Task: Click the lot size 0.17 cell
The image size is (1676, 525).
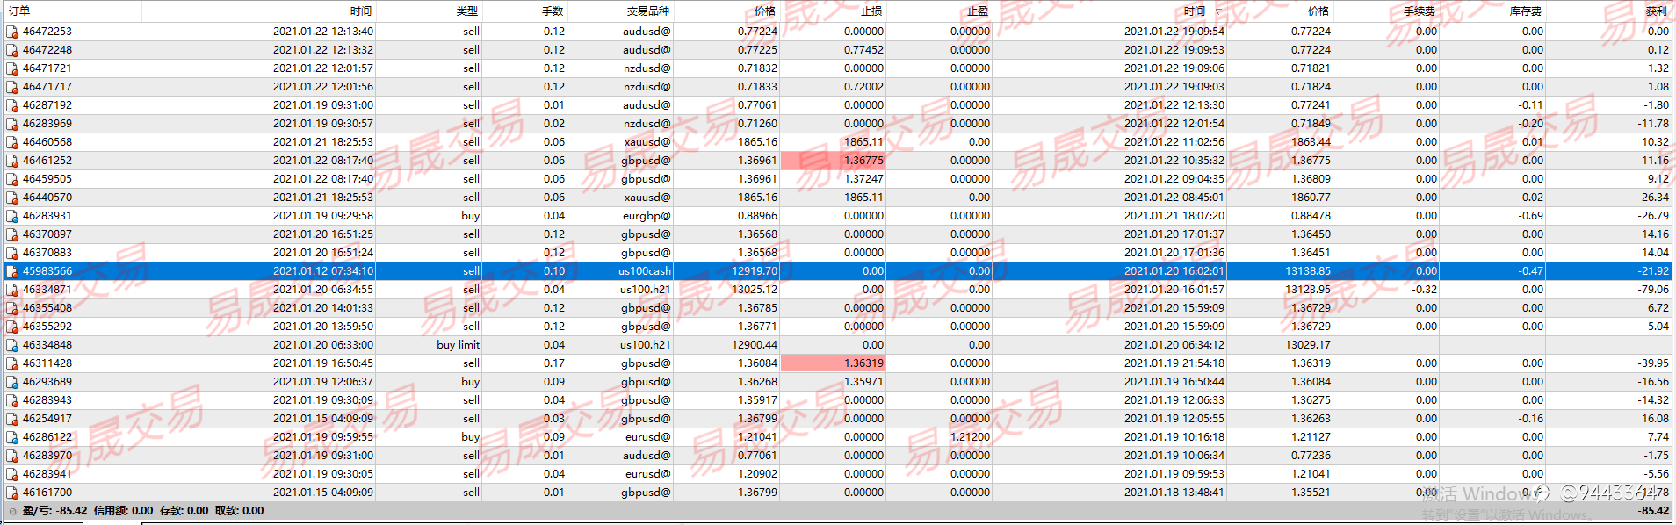Action: pos(554,363)
